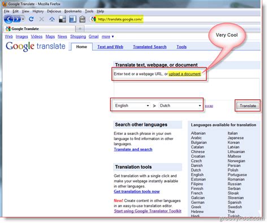Screen dimensions: 268x223
Task: Open the Delicious menu
Action: [x=54, y=11]
